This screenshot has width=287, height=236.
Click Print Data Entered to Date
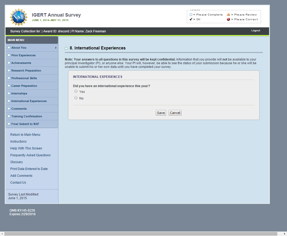point(29,169)
